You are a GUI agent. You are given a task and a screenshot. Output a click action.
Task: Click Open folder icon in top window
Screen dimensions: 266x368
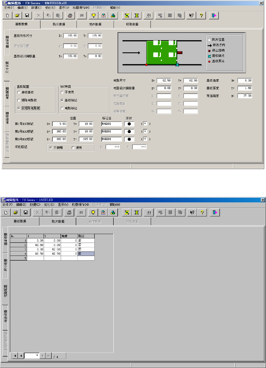coord(17,16)
